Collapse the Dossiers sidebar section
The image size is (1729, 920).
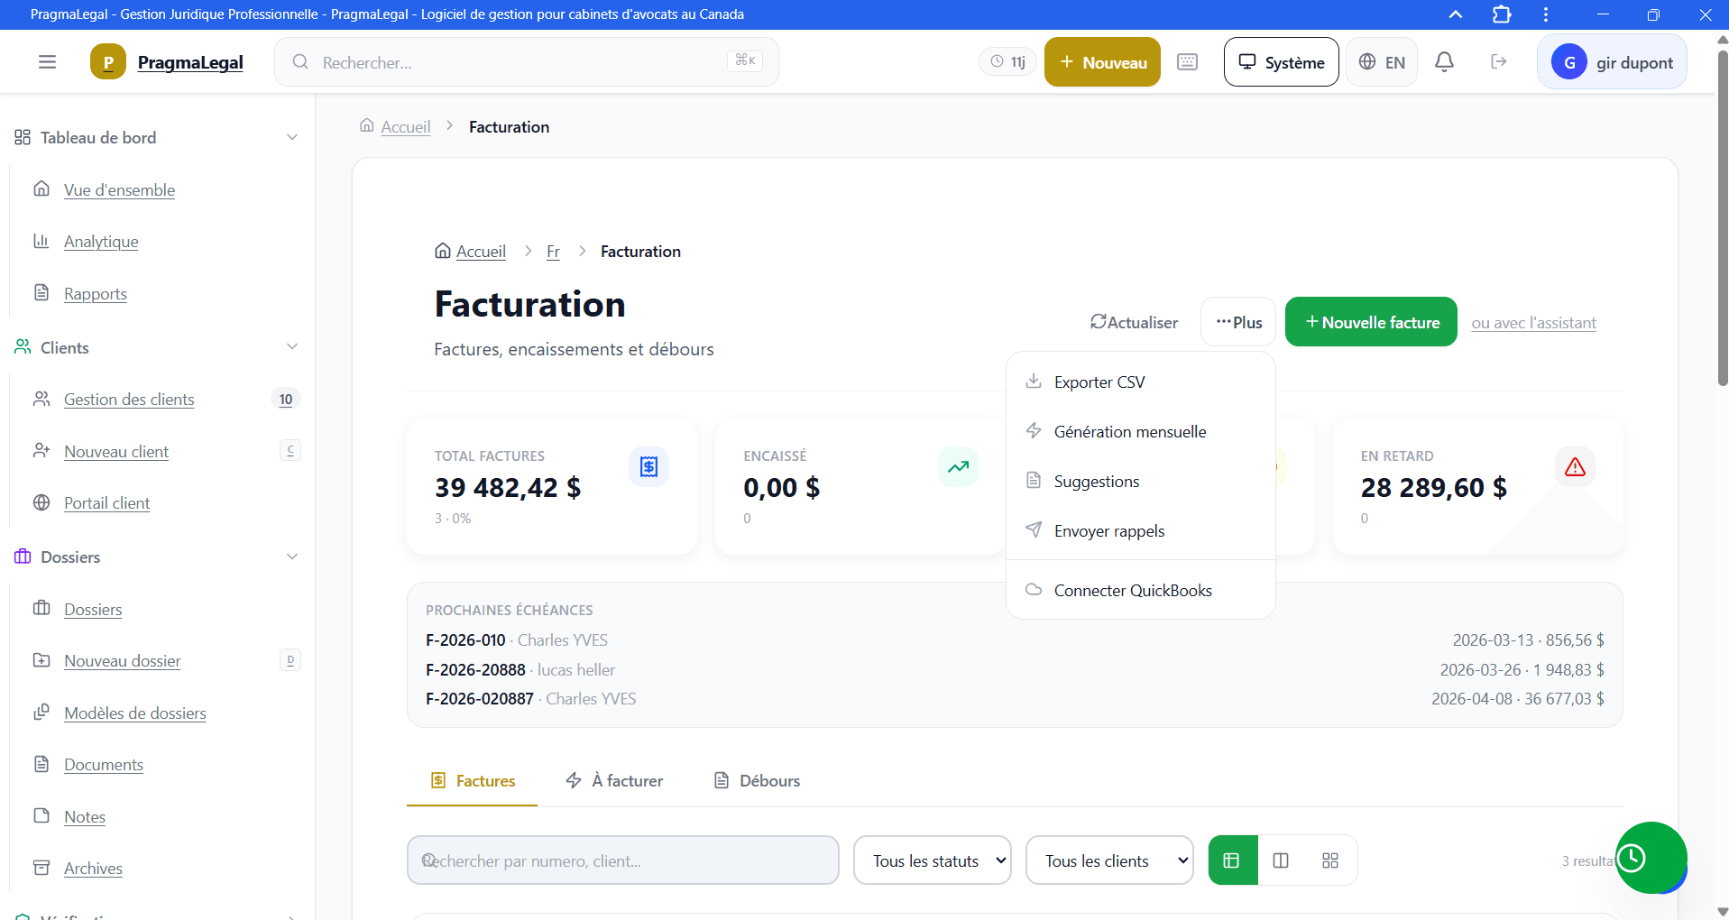(292, 557)
